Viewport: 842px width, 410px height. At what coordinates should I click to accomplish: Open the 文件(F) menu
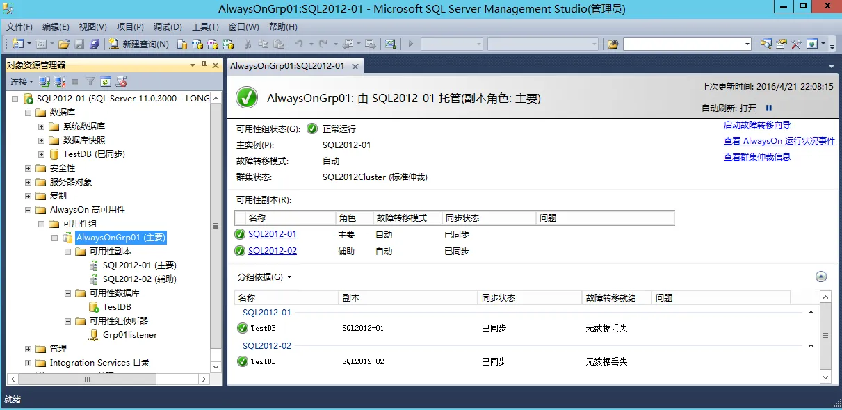click(19, 27)
